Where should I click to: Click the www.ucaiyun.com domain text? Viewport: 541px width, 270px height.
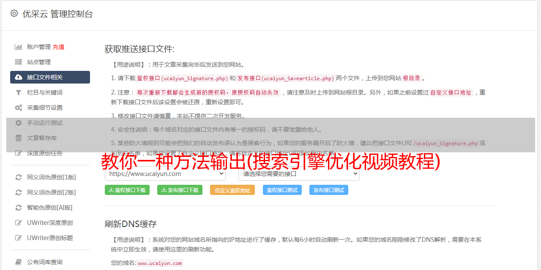pos(160,263)
